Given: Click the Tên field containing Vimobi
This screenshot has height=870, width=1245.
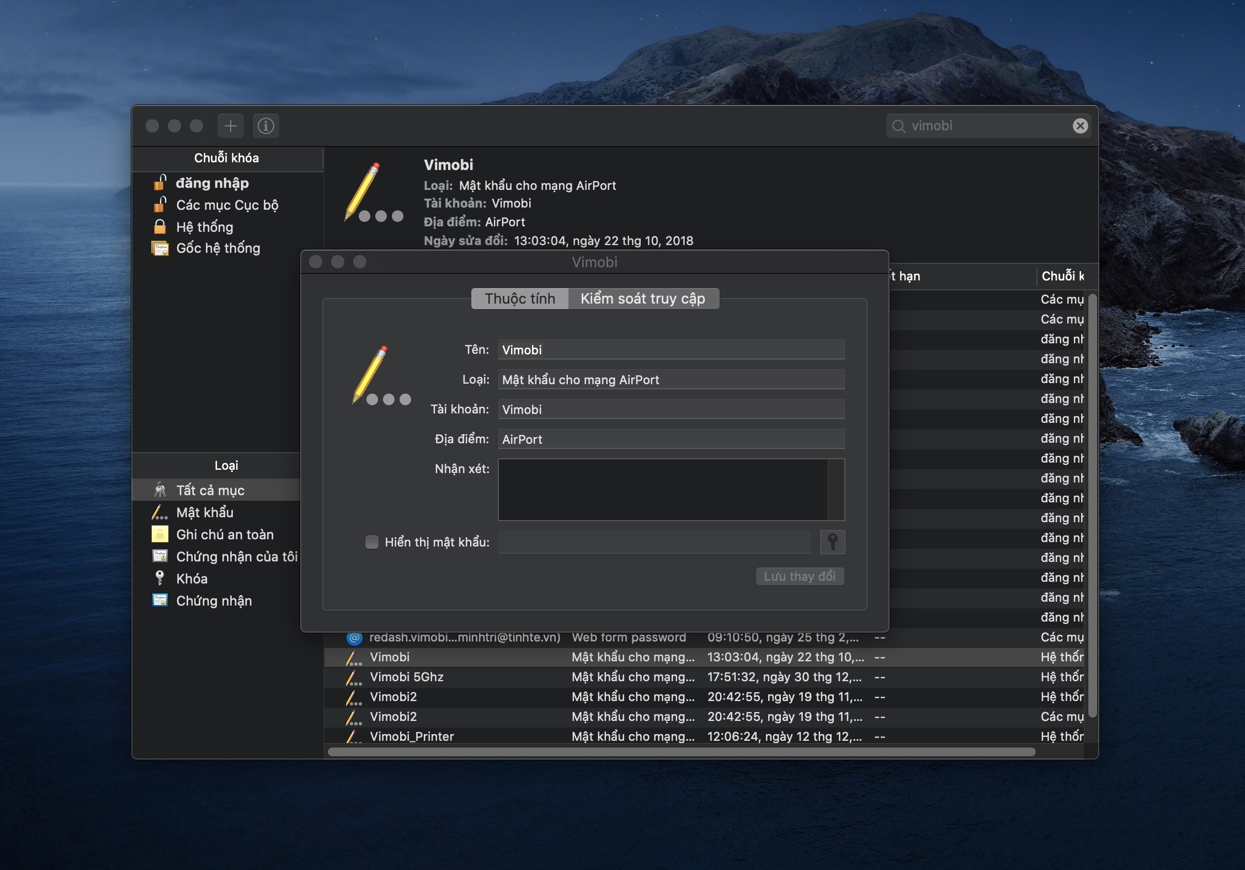Looking at the screenshot, I should pos(671,349).
